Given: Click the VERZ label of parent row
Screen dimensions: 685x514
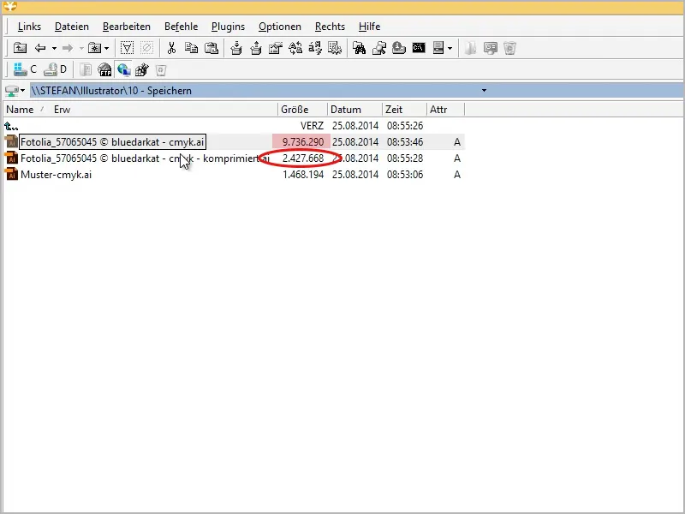Looking at the screenshot, I should (312, 126).
